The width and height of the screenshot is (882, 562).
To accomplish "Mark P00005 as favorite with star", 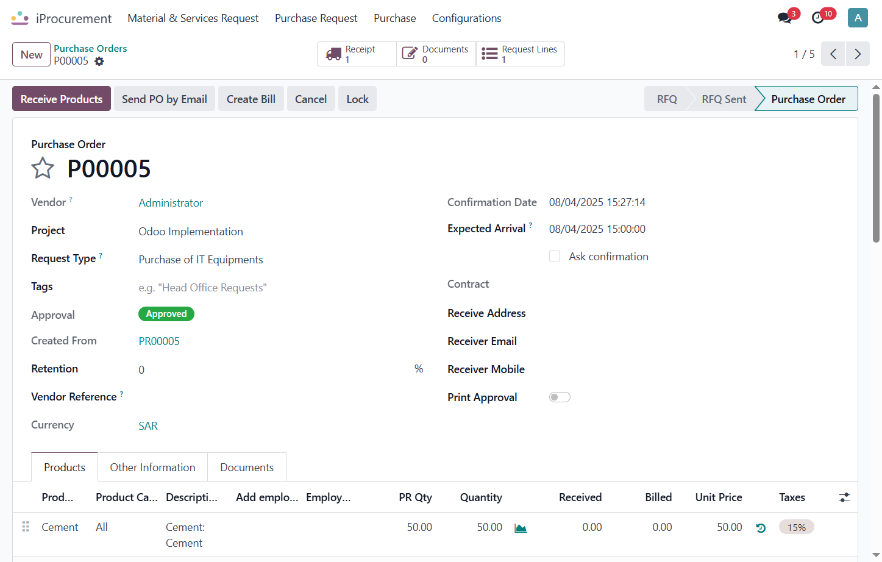I will click(x=43, y=168).
